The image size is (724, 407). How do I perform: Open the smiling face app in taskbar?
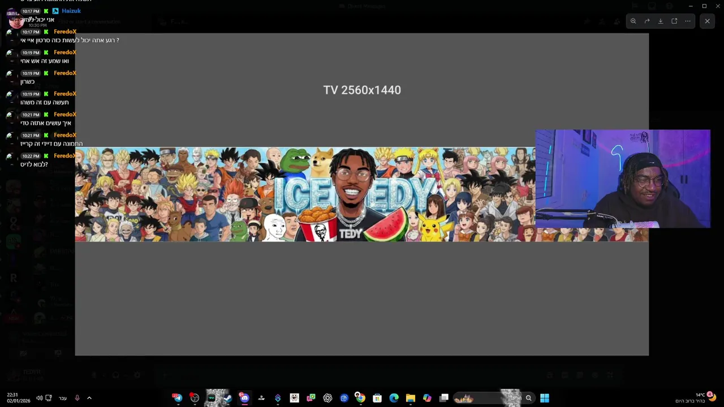pos(294,398)
